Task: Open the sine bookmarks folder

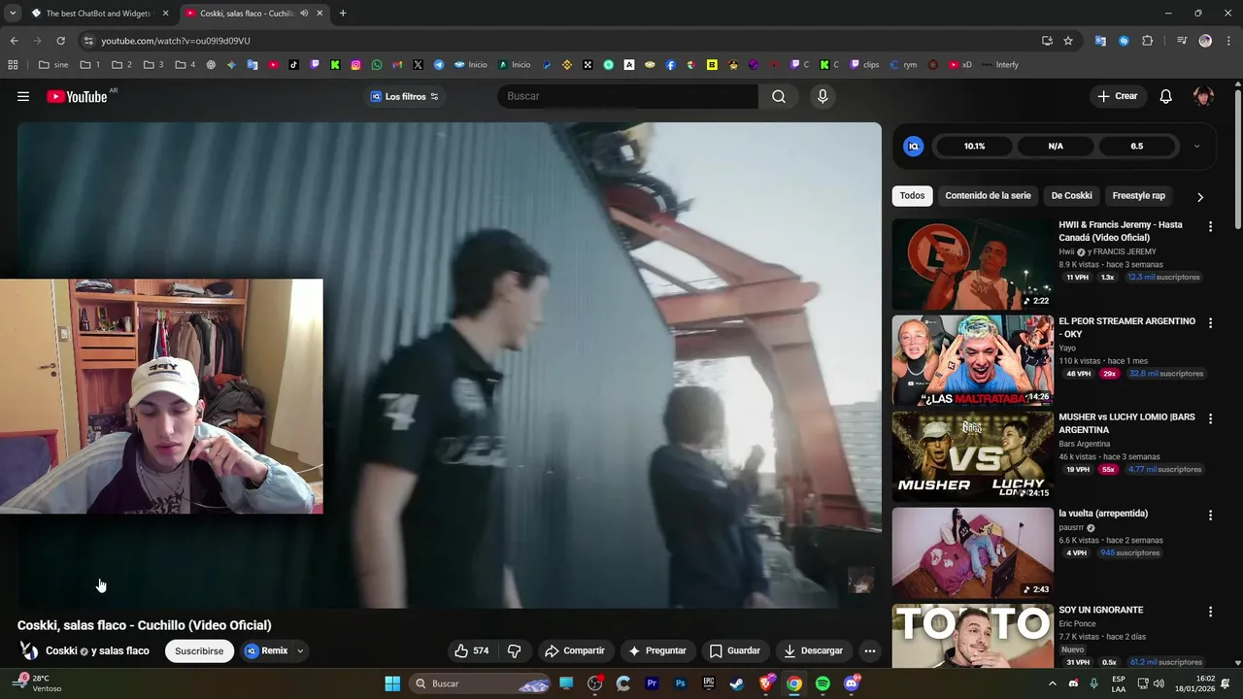Action: (53, 65)
